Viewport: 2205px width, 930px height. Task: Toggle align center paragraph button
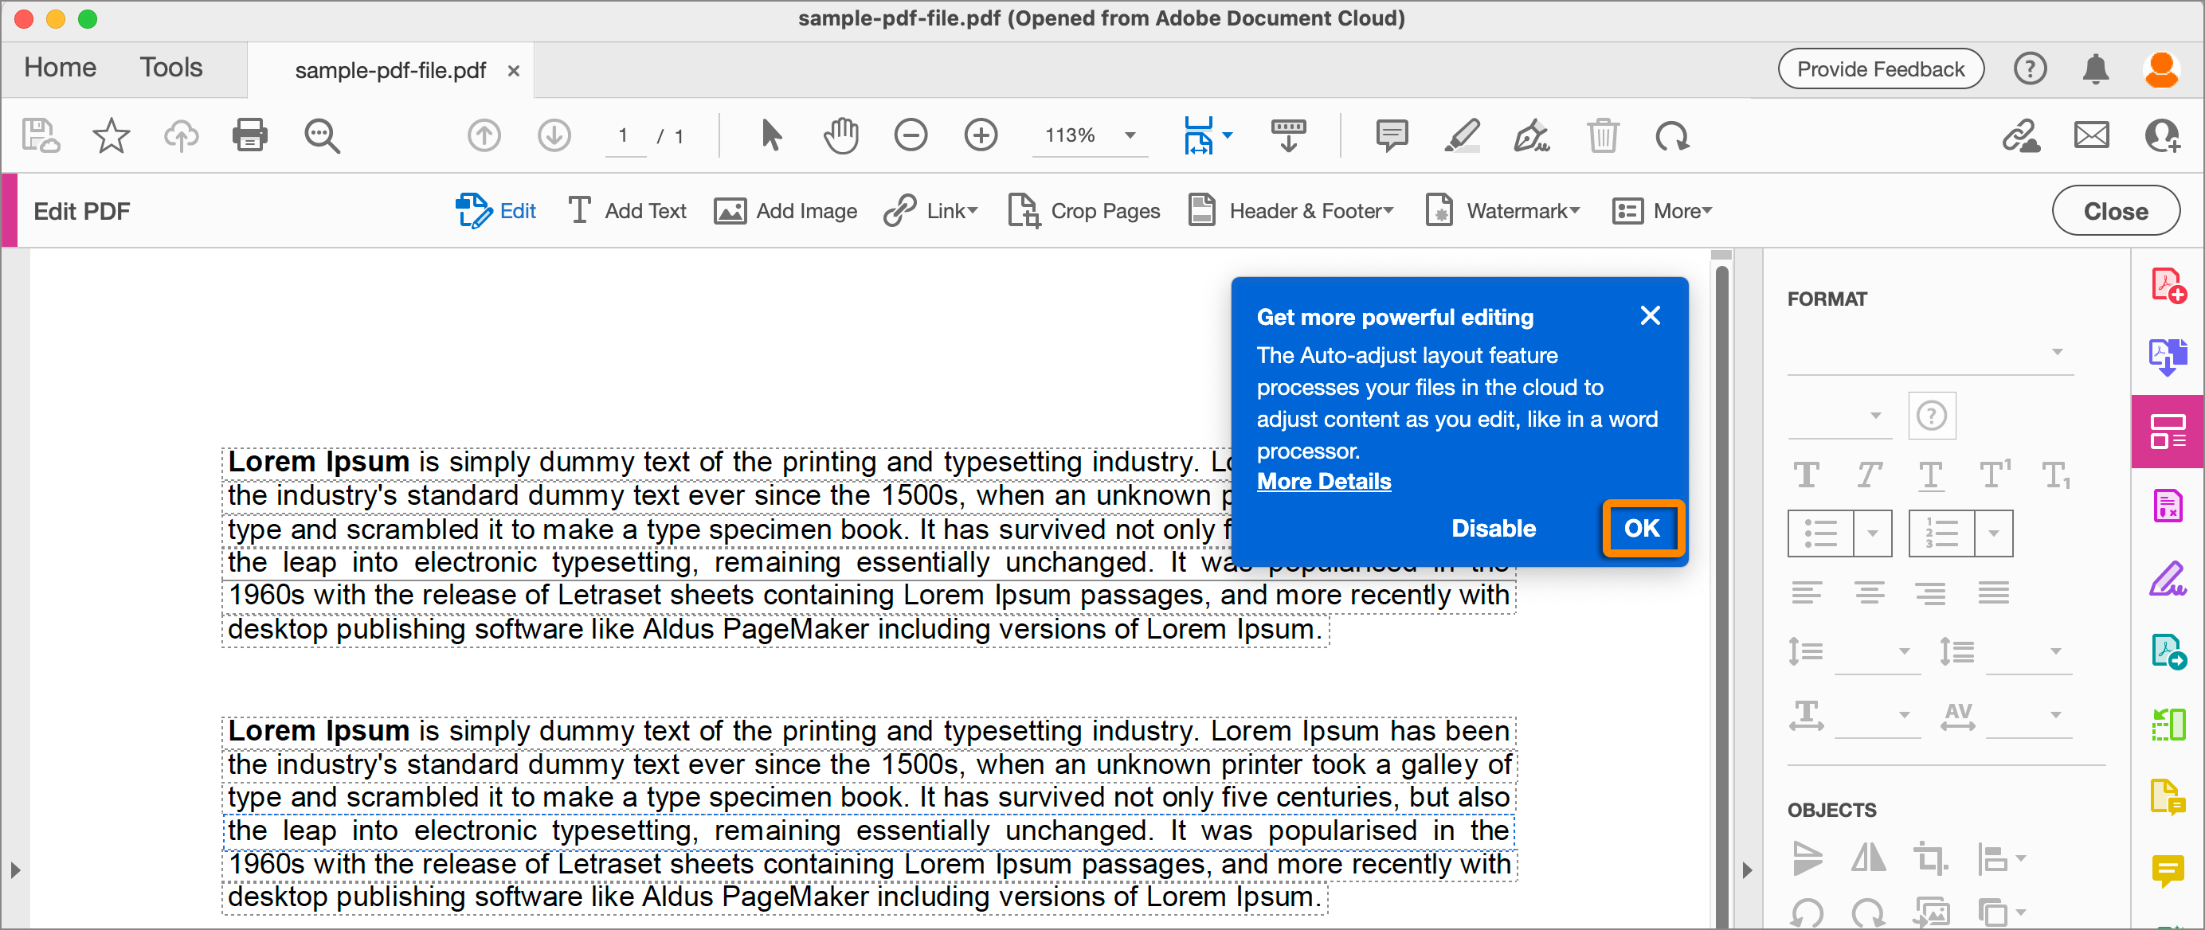[1869, 592]
